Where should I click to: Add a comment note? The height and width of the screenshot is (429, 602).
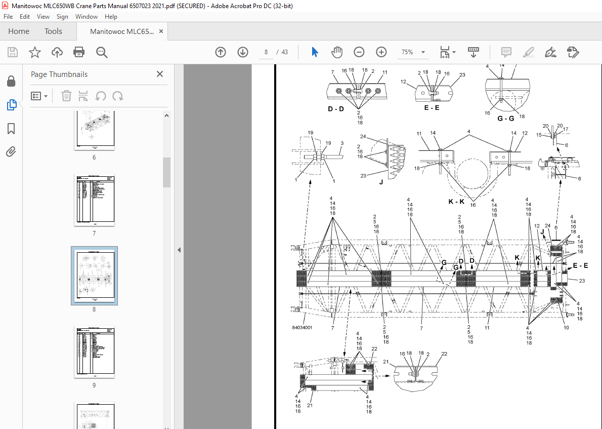506,52
